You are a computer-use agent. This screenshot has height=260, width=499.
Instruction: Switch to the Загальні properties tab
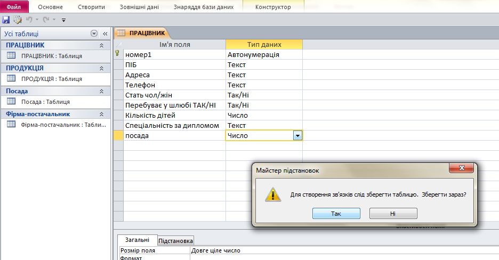click(137, 240)
